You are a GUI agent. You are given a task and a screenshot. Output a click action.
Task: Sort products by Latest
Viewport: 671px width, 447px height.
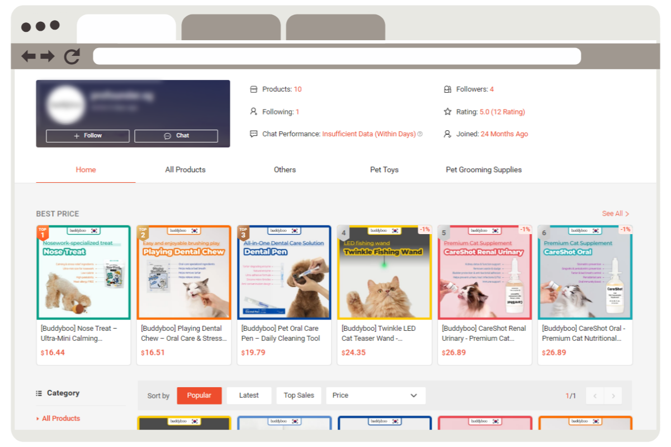click(249, 396)
